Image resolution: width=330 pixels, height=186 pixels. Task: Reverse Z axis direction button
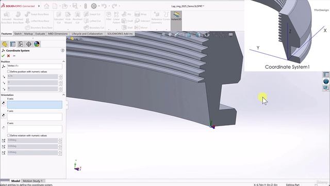coord(4,128)
